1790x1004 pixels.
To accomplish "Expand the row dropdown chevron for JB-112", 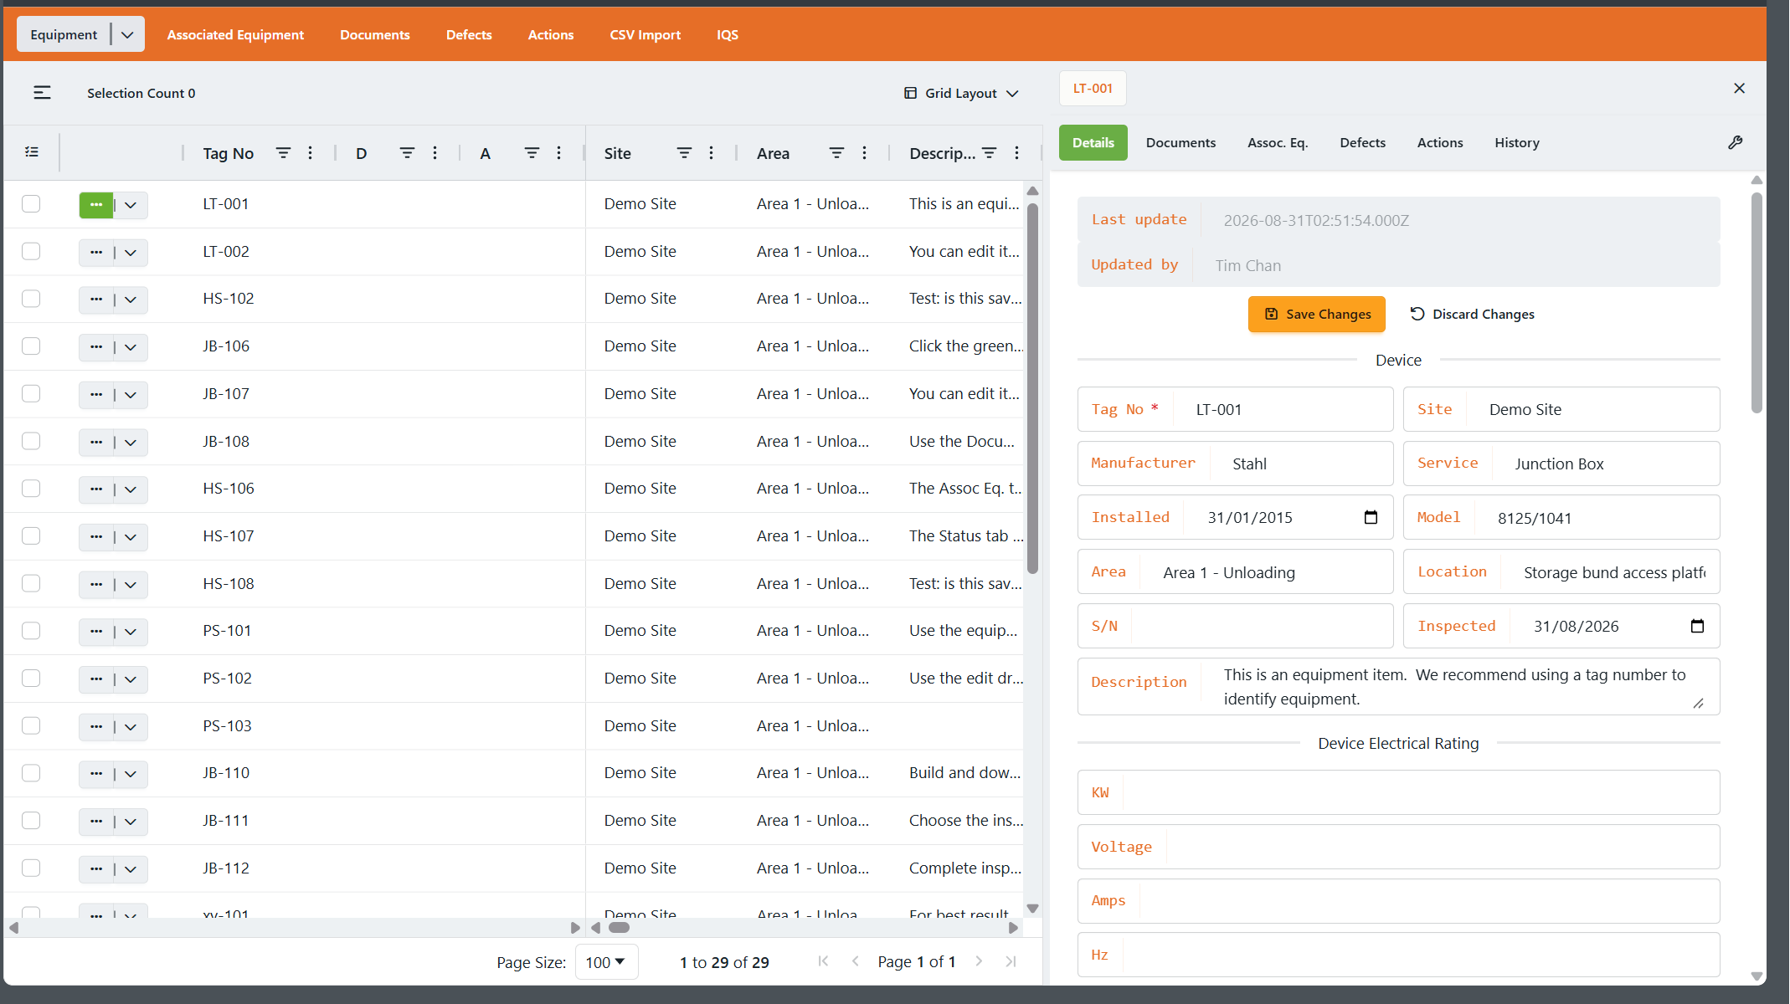I will [x=131, y=869].
